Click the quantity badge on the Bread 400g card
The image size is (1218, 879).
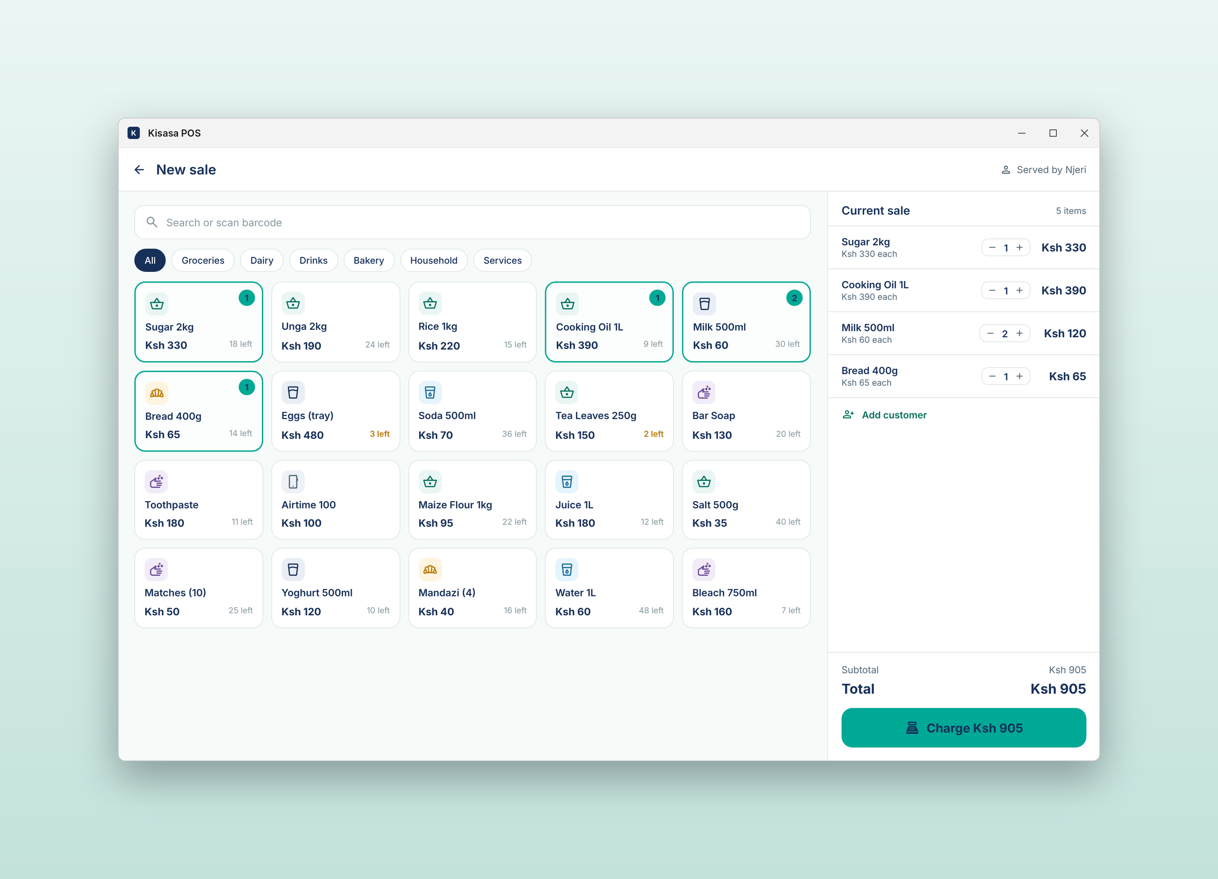(x=247, y=387)
